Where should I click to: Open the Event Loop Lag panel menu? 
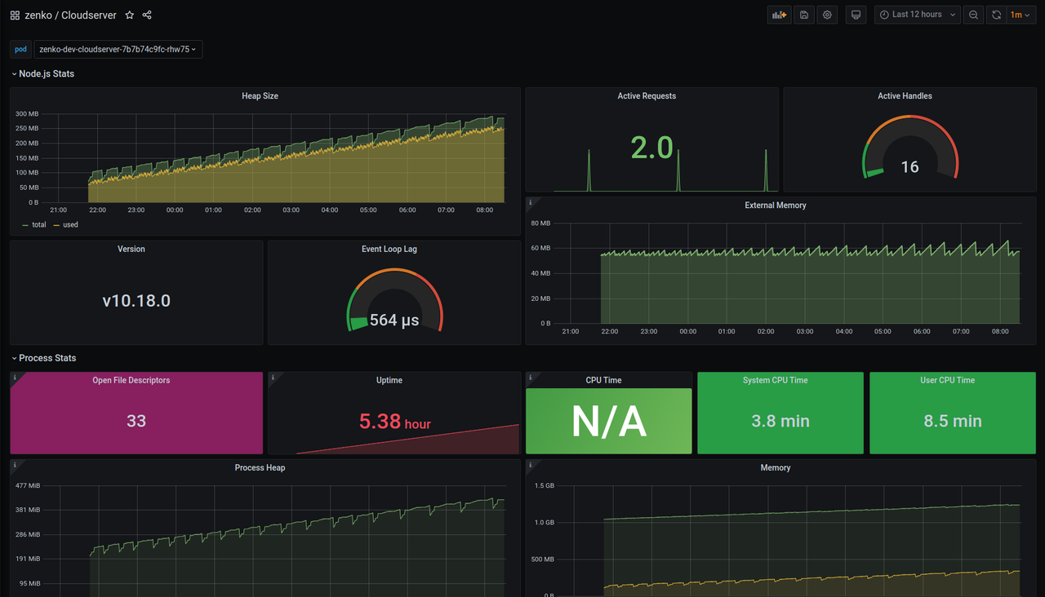389,249
